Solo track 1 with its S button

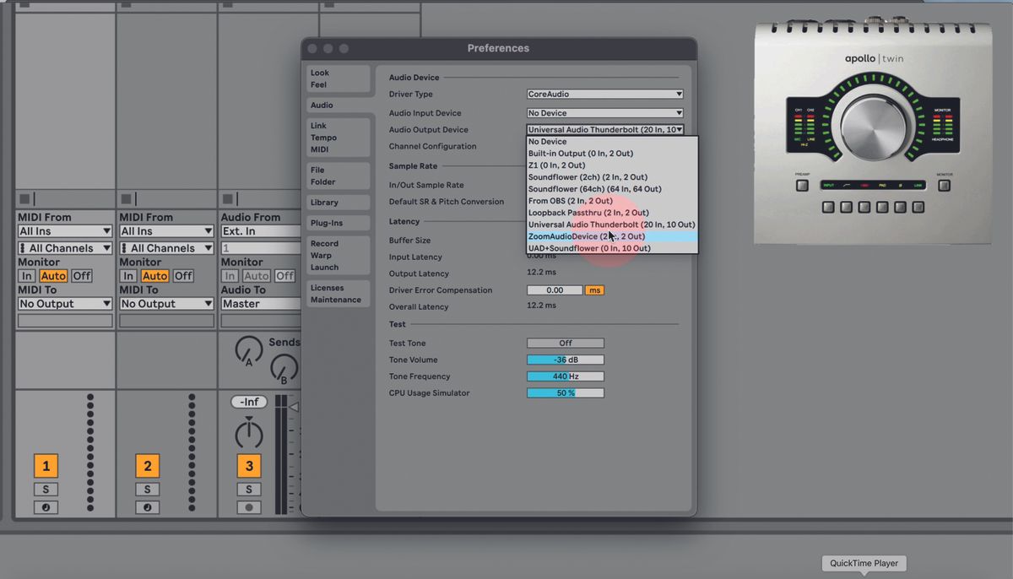46,490
